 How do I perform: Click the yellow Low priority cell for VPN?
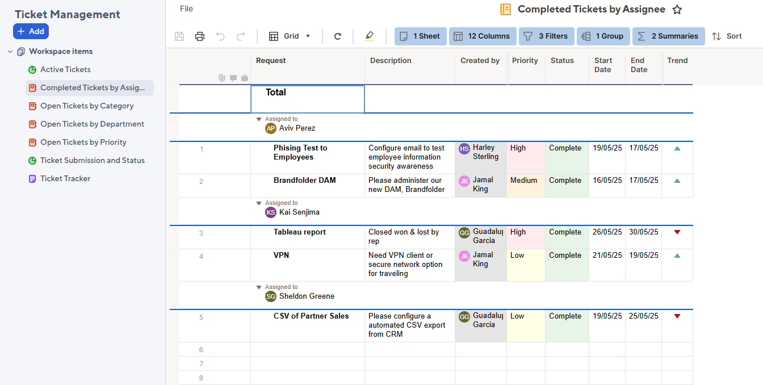pos(526,265)
